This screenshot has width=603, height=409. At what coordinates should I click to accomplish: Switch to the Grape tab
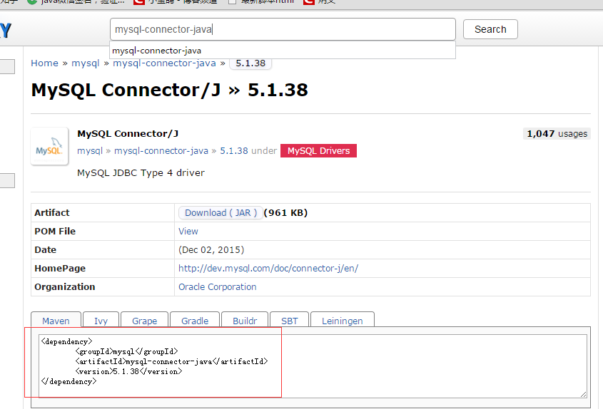[145, 321]
